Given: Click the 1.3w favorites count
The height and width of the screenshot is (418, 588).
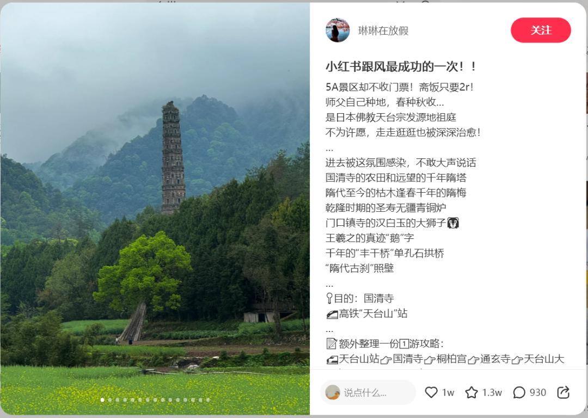Looking at the screenshot, I should (492, 392).
